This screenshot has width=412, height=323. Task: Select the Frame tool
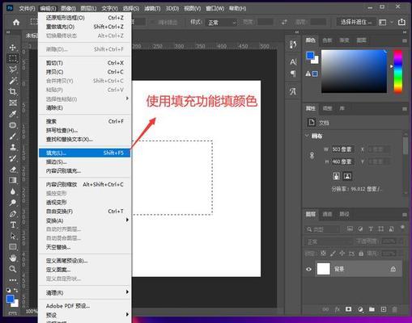pos(13,103)
